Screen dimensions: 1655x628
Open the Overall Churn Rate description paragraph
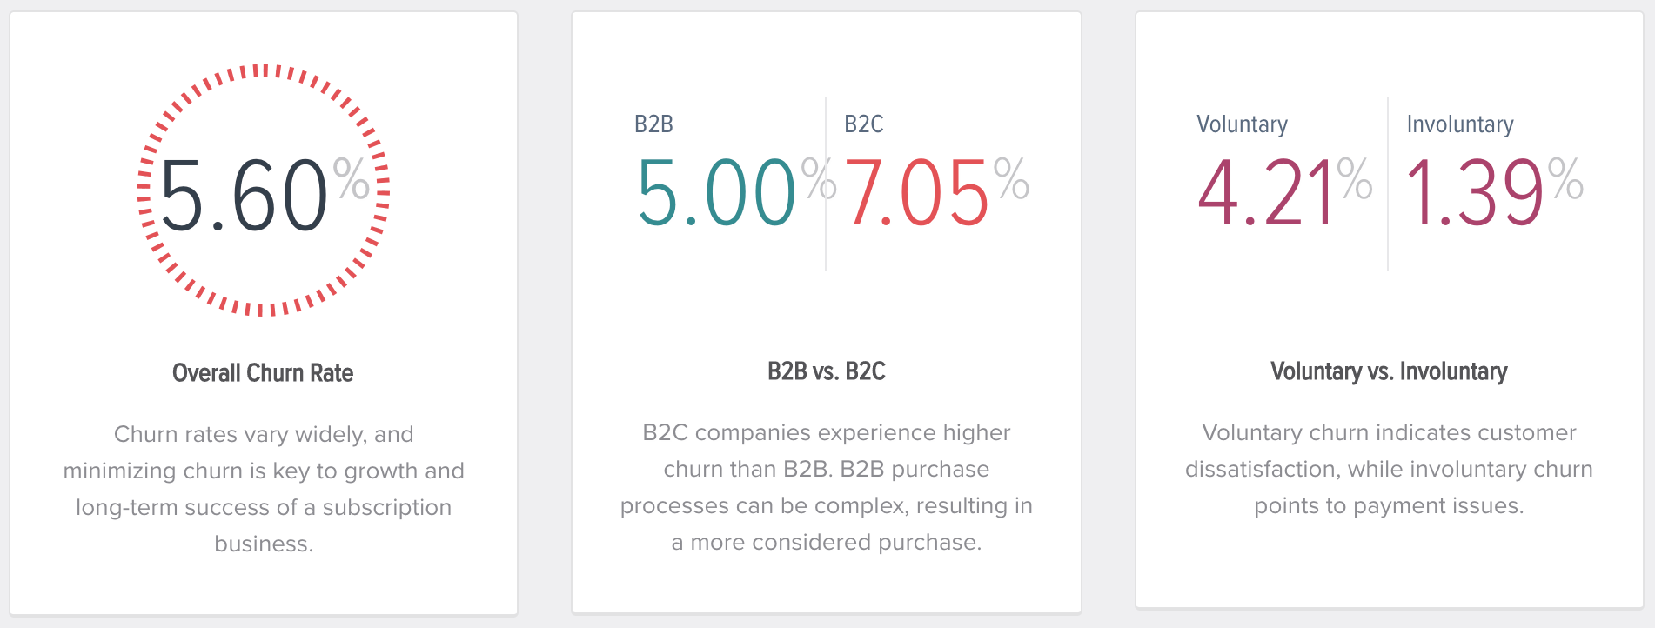pos(264,489)
